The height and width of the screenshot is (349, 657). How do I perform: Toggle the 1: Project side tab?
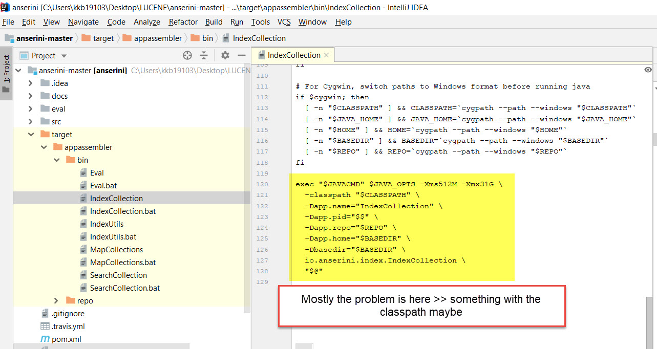coord(6,74)
